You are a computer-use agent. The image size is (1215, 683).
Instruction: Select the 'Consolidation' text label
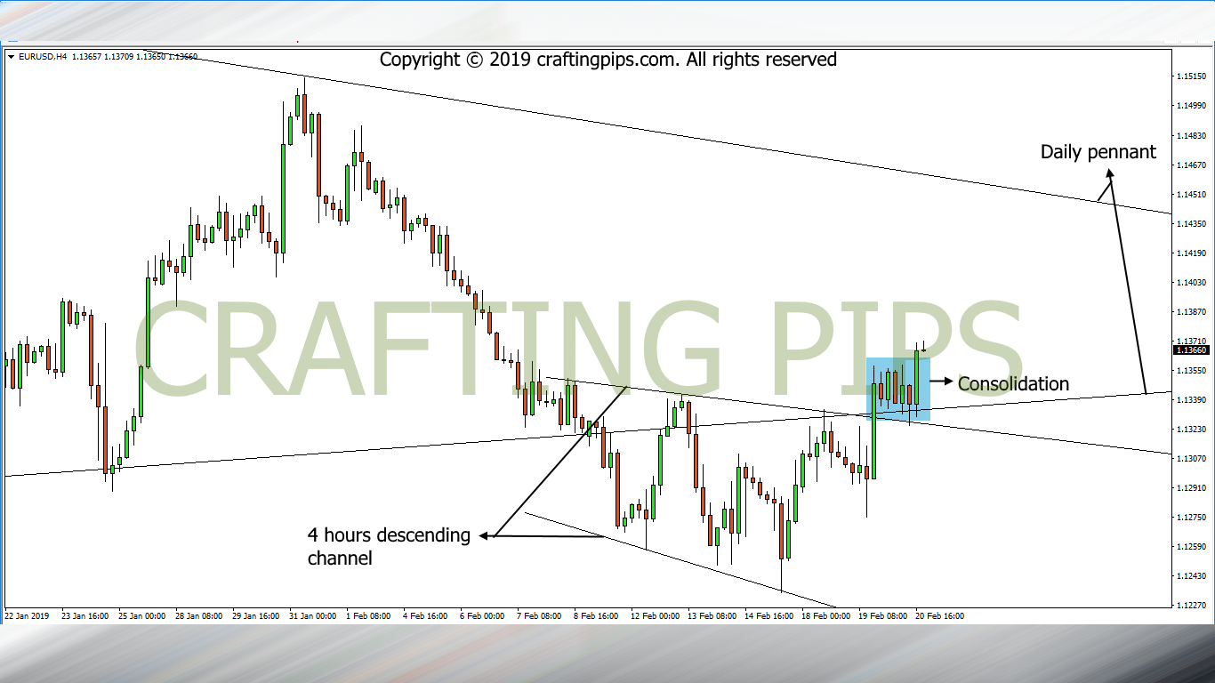(x=1013, y=384)
